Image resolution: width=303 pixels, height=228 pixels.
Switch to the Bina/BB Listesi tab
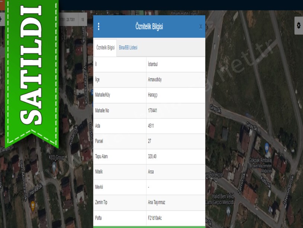(128, 48)
